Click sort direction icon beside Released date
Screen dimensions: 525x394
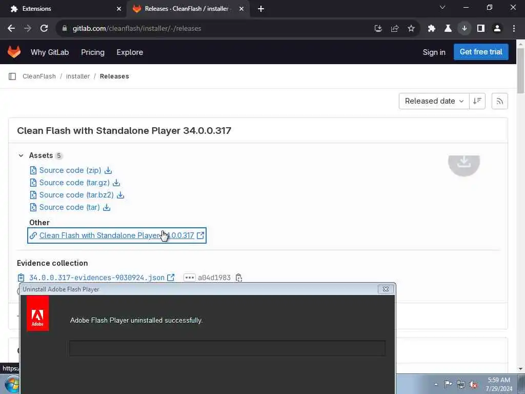[x=477, y=101]
